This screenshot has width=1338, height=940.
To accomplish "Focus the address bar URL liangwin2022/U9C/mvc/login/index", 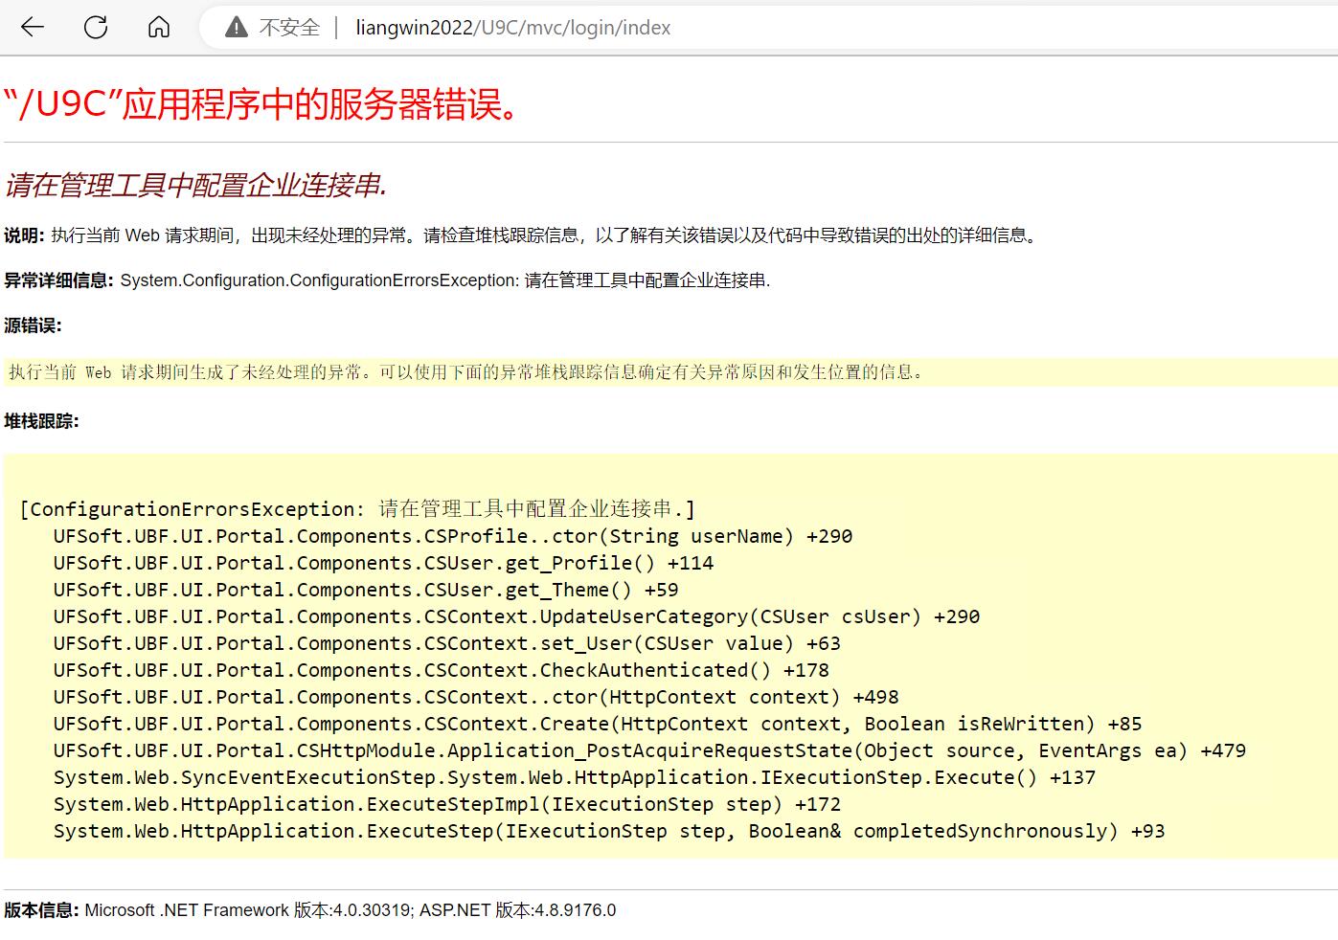I will 513,28.
